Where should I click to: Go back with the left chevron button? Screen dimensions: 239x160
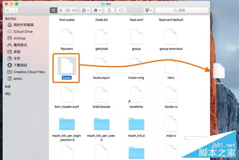[x=8, y=10]
